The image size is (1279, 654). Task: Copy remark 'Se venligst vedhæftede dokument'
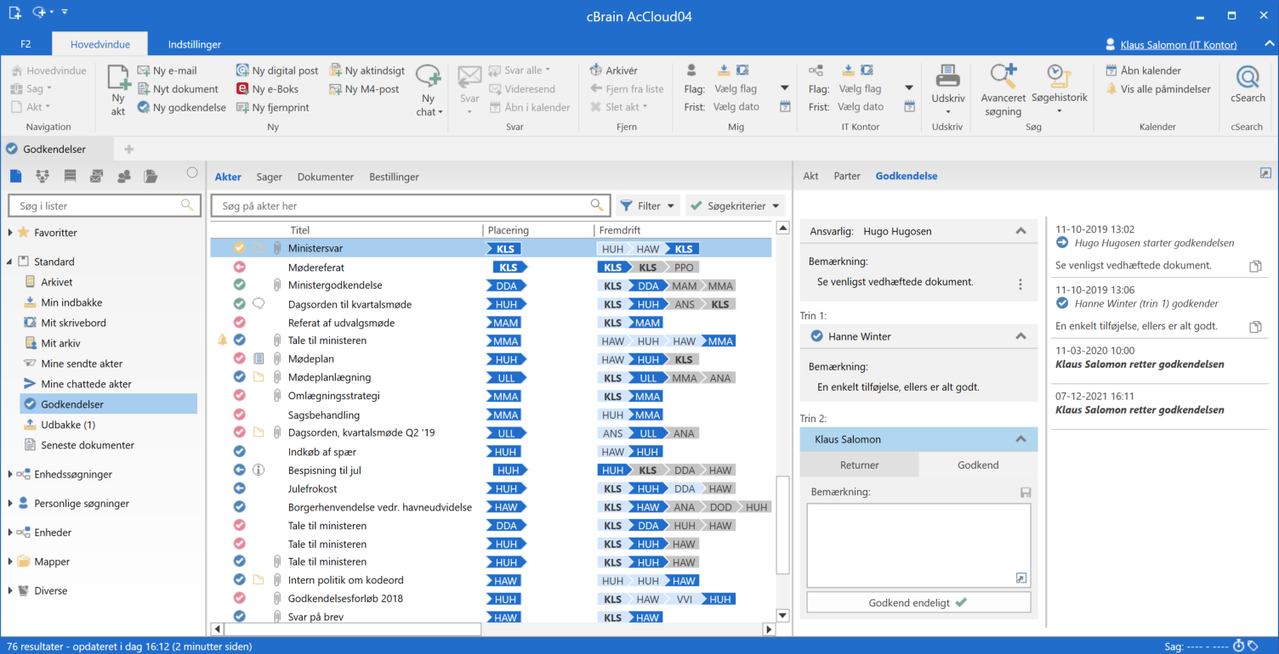tap(1255, 267)
